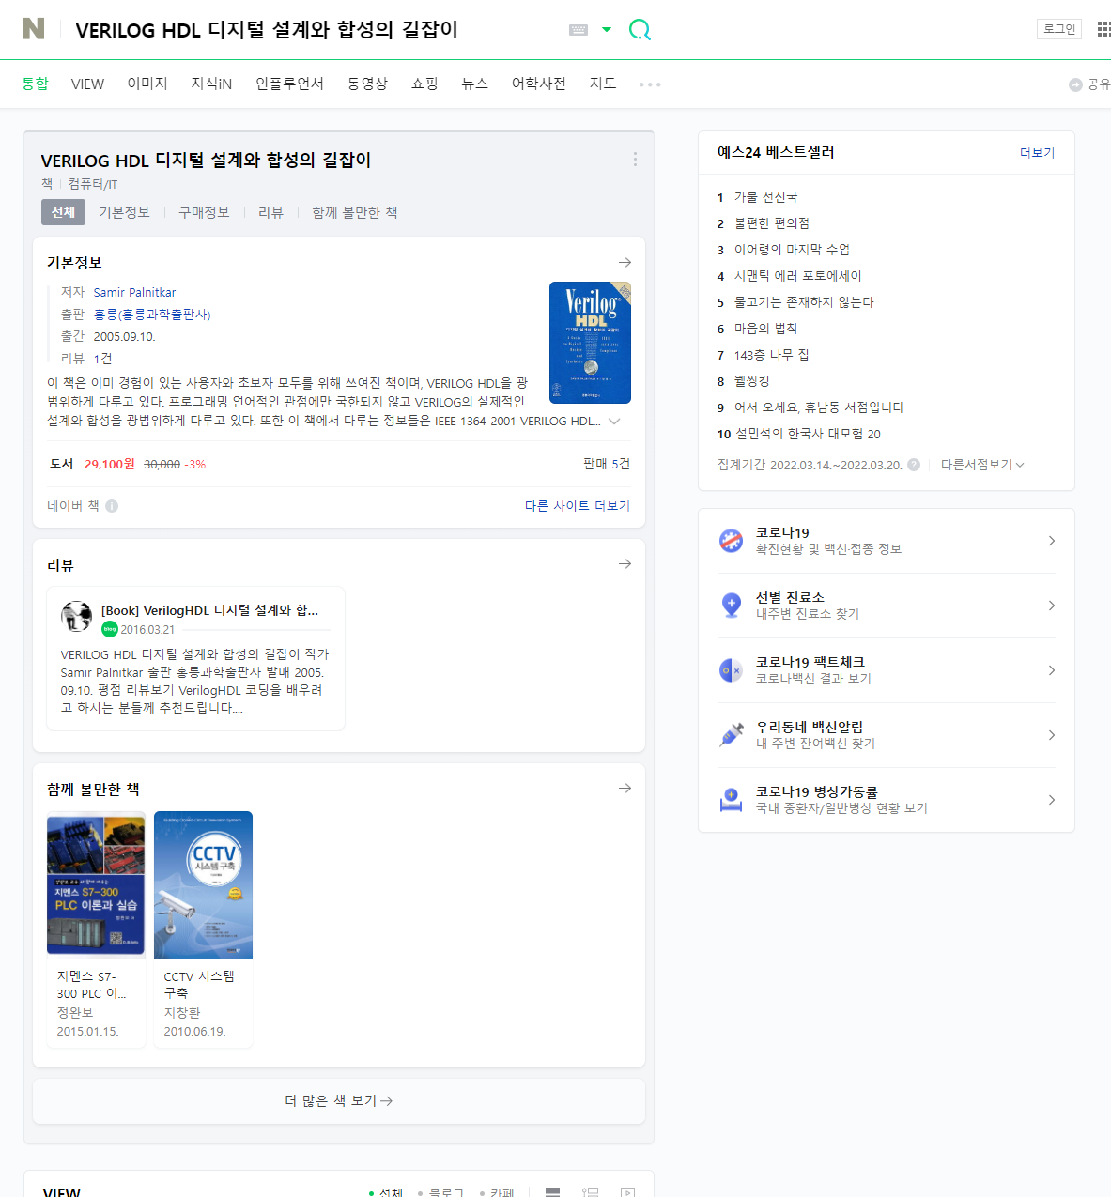Click the reviewer profile avatar

coord(76,617)
